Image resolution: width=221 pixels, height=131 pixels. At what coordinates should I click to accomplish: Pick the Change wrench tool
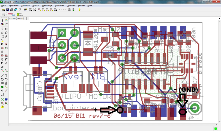(x=6, y=36)
